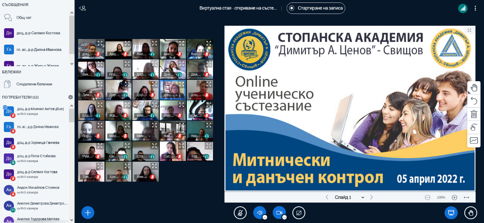Image resolution: width=484 pixels, height=223 pixels.
Task: Focus the Сус... webcam tile
Action: 173,151
